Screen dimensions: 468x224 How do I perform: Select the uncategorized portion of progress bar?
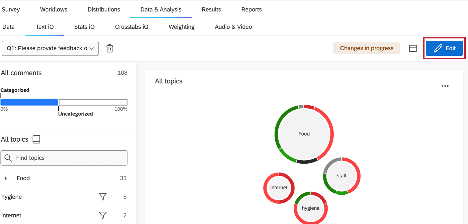(93, 102)
